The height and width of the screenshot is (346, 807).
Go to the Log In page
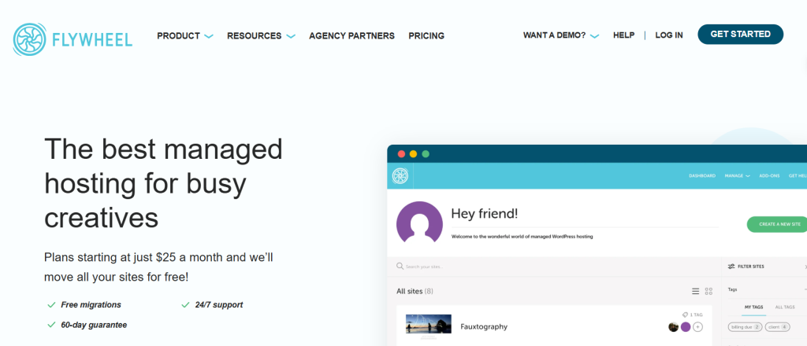pyautogui.click(x=669, y=35)
